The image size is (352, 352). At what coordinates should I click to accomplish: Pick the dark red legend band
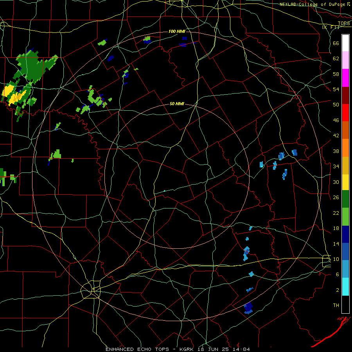click(345, 95)
